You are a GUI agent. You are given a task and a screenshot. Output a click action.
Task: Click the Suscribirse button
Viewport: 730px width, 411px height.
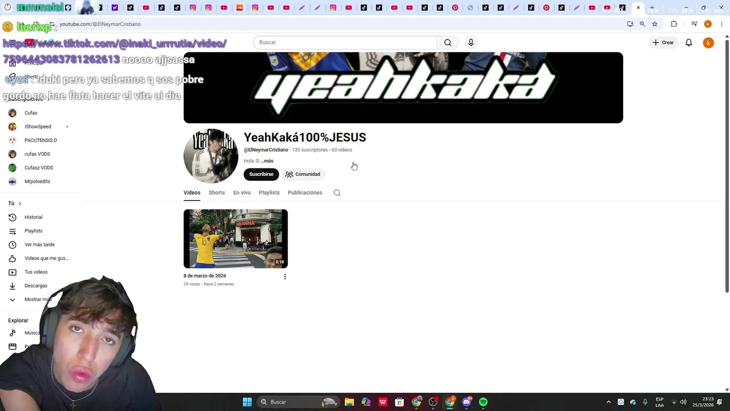[261, 174]
